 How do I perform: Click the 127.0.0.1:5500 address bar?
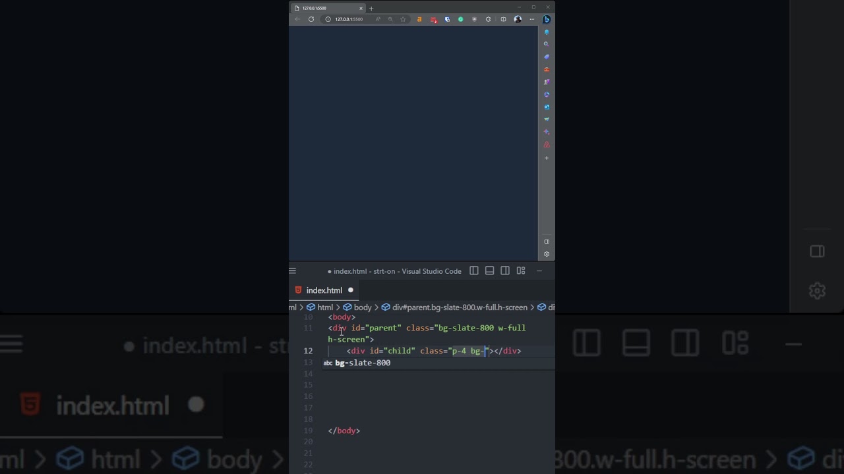(349, 19)
